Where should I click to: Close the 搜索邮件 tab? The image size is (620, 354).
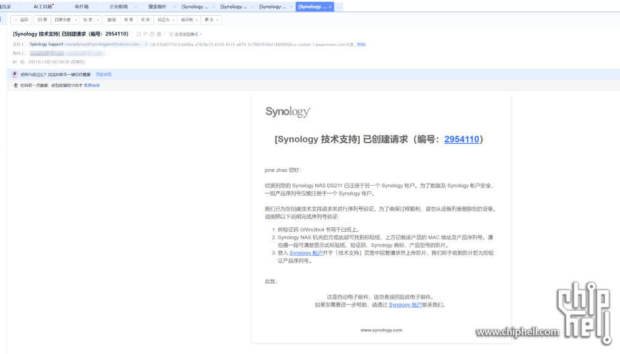tap(175, 7)
